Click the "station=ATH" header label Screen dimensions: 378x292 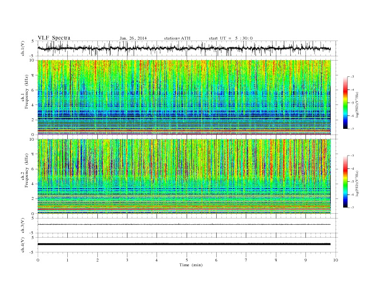pos(177,38)
